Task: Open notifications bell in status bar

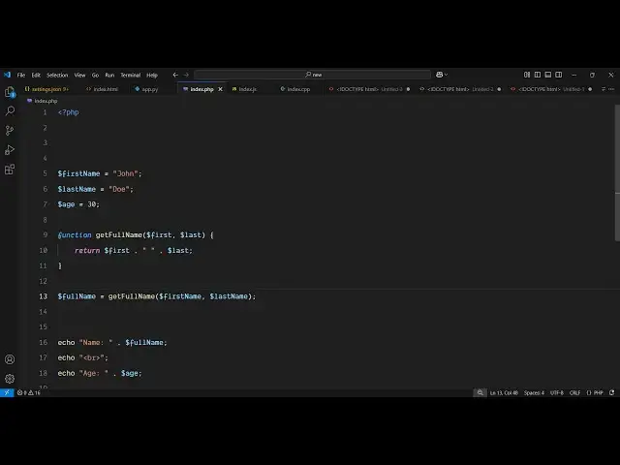Action: click(x=611, y=392)
